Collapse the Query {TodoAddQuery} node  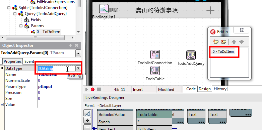[x=15, y=14]
